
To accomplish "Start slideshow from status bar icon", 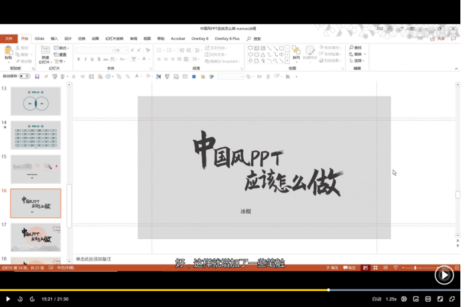I will coord(396,268).
